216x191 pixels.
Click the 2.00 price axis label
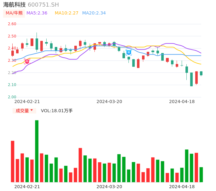click(x=12, y=97)
